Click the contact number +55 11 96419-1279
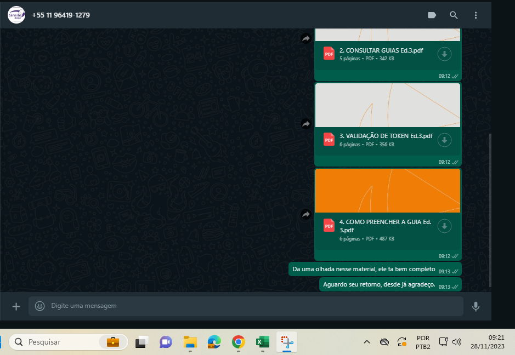The width and height of the screenshot is (515, 355). click(61, 15)
